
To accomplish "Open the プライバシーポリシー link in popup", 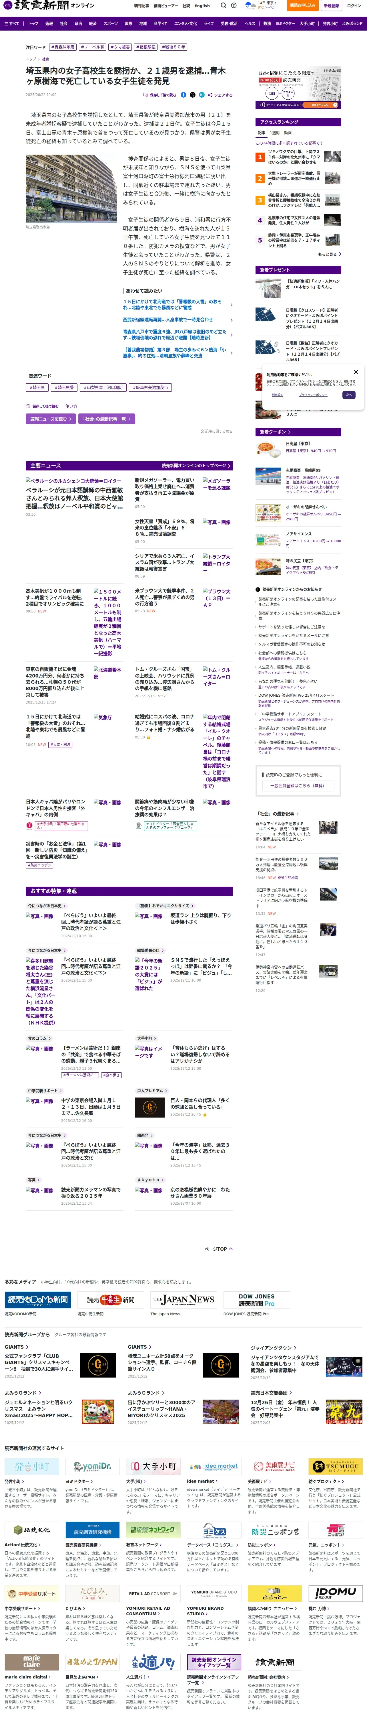I will 313,395.
